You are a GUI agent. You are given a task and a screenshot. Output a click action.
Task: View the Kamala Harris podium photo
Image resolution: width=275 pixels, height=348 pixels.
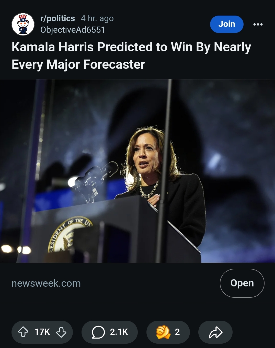click(137, 171)
